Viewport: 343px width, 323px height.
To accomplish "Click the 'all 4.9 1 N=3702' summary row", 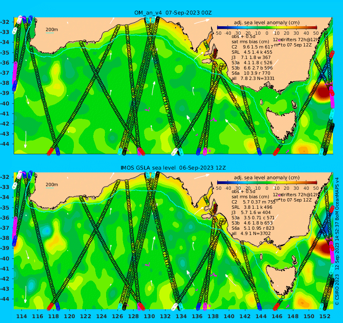I will tap(251, 233).
